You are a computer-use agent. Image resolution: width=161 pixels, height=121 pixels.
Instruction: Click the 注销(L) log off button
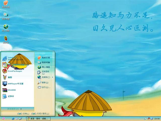[23, 114]
